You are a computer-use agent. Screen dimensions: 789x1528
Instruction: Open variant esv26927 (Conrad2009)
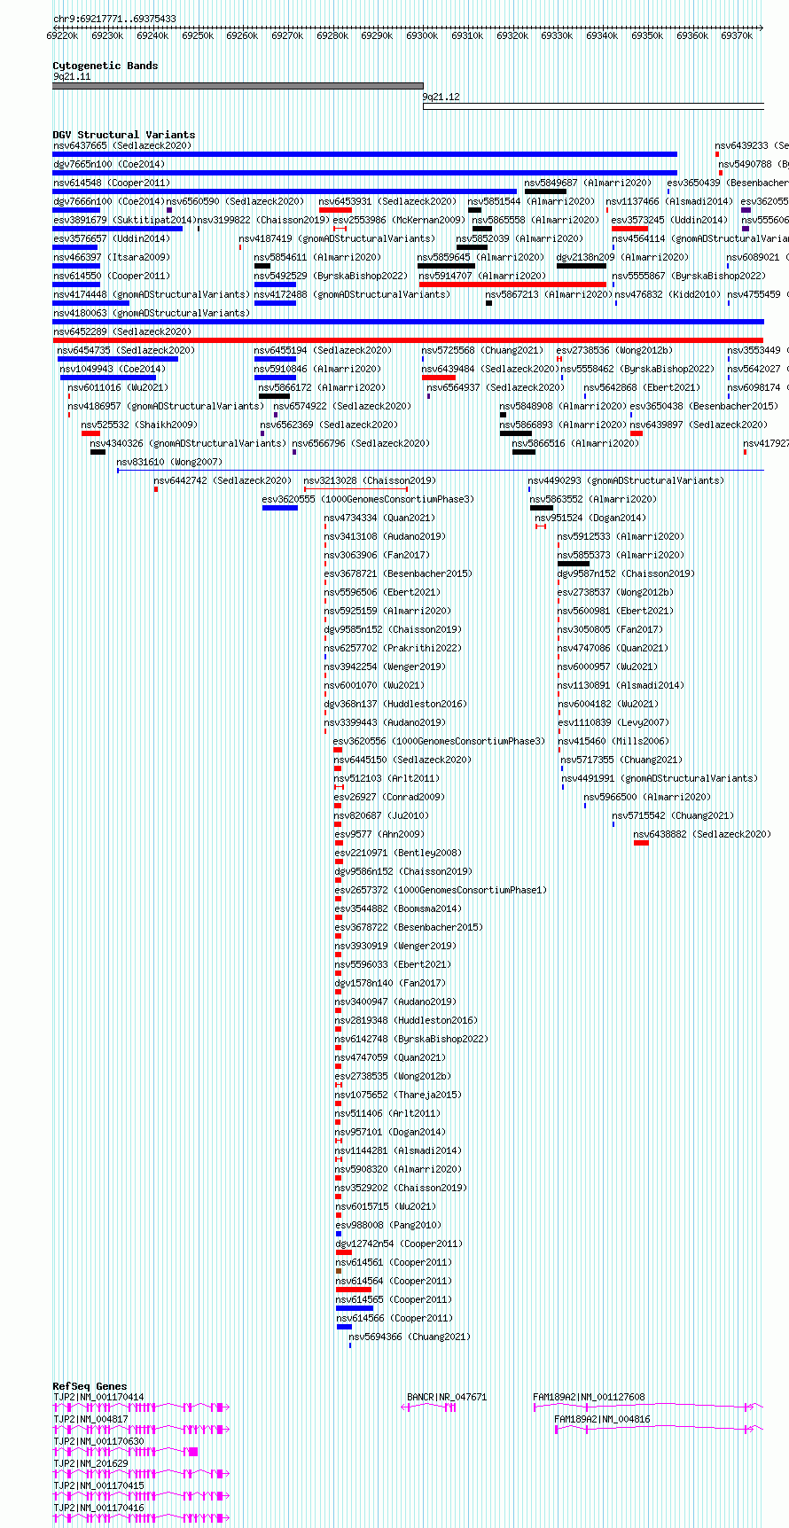coord(389,797)
